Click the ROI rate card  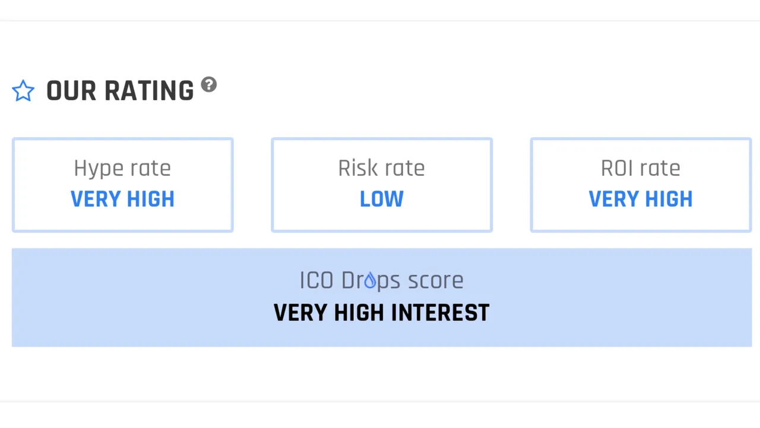(x=641, y=185)
